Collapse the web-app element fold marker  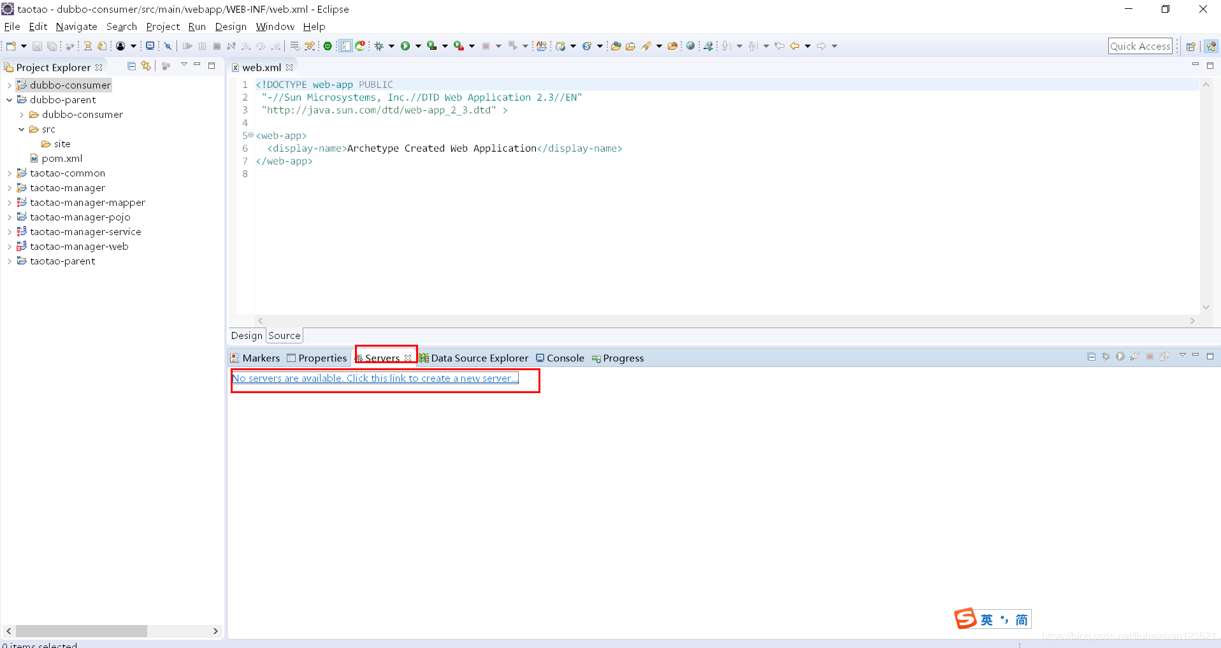pyautogui.click(x=251, y=135)
